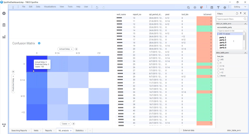Select the 0.1-6 lost_bin radio button
The width and height of the screenshot is (249, 134).
coord(218,66)
